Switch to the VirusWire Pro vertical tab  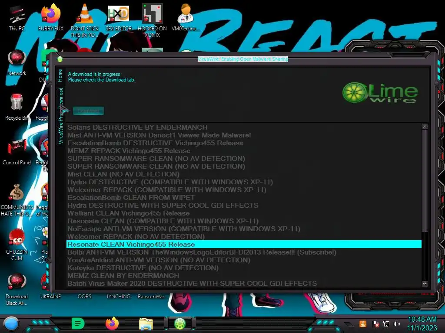[x=60, y=129]
